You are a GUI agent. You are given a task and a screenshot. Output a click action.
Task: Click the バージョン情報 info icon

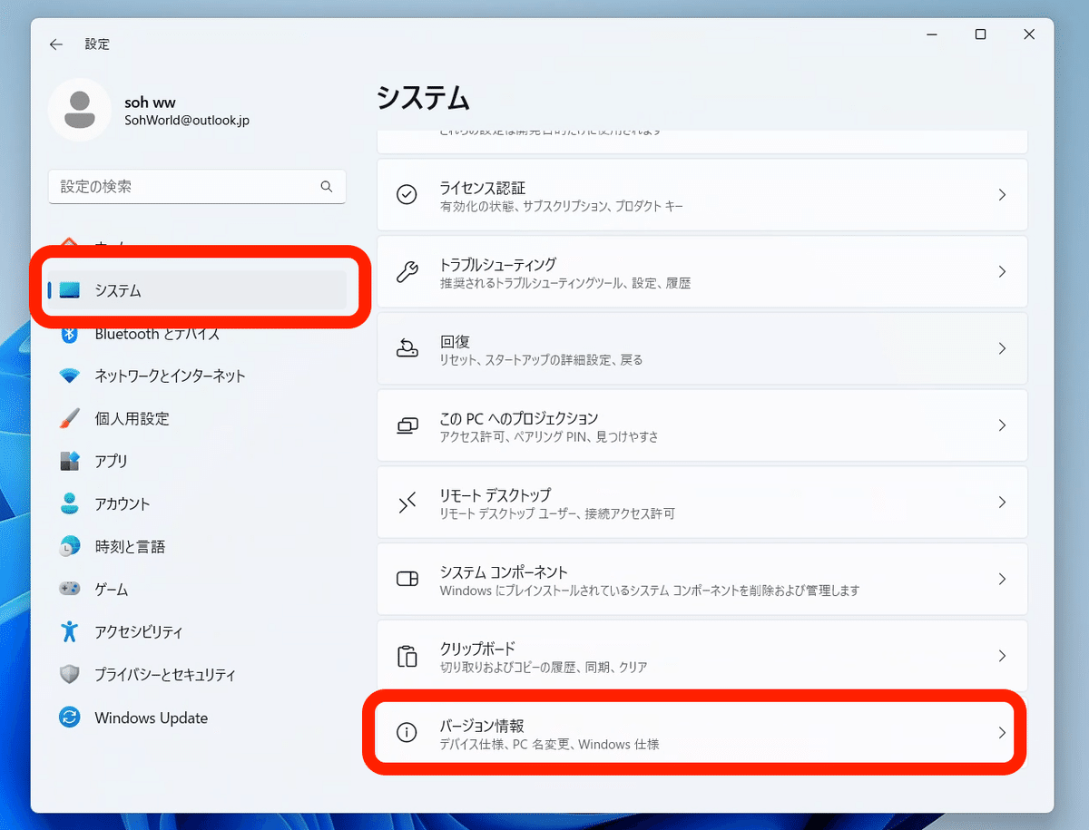(407, 732)
